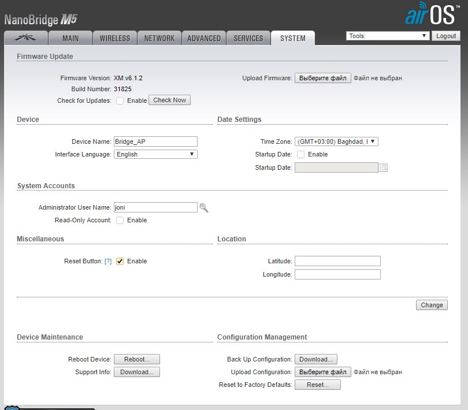Viewport: 468px width, 410px height.
Task: Click the Logout button
Action: pyautogui.click(x=446, y=36)
